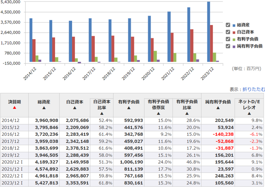Click the green 有利子負債 legend color swatch

[x=234, y=39]
